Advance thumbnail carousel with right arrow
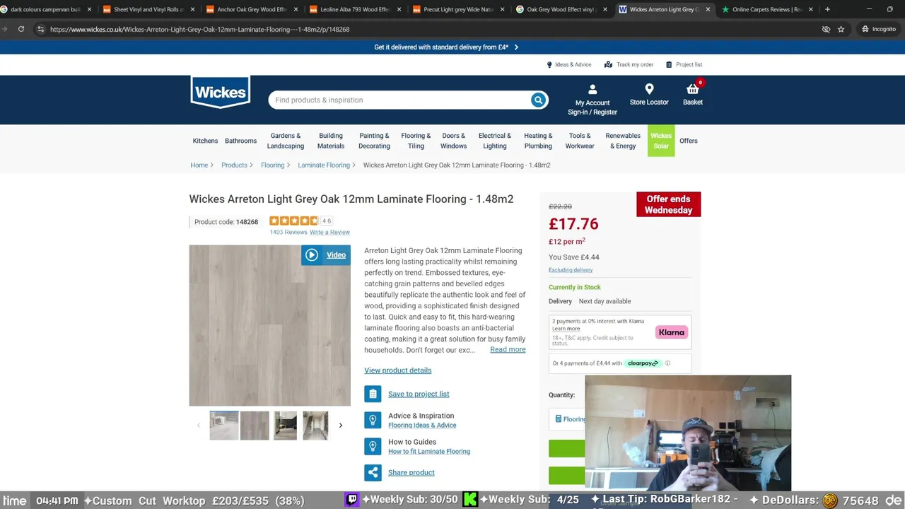Viewport: 905px width, 509px height. [x=340, y=426]
